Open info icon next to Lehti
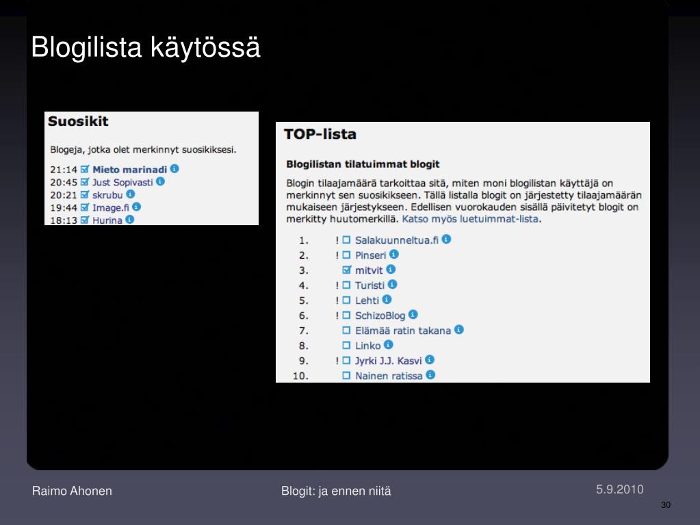This screenshot has width=700, height=525. [387, 300]
